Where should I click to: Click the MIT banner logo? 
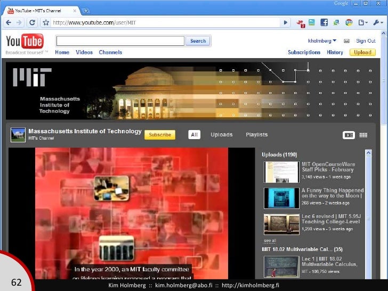[x=32, y=77]
